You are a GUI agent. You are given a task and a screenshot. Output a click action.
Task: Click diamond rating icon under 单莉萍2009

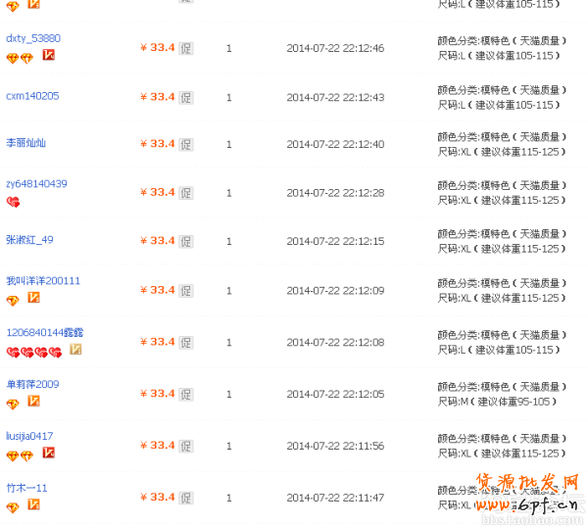click(x=13, y=403)
